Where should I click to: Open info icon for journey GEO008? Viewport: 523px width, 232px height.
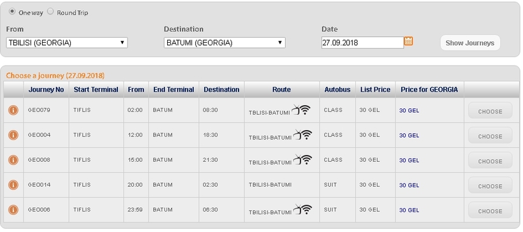[13, 160]
